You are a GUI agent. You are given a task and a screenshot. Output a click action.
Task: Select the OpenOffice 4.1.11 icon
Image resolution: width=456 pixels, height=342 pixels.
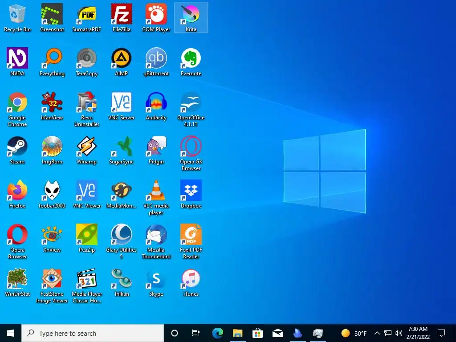(191, 110)
